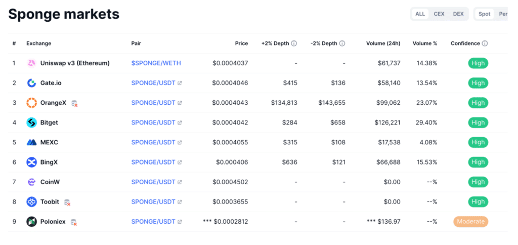Viewport: 518px width, 245px height.
Task: Click the Moderate confidence badge for Poloniex
Action: pyautogui.click(x=470, y=221)
